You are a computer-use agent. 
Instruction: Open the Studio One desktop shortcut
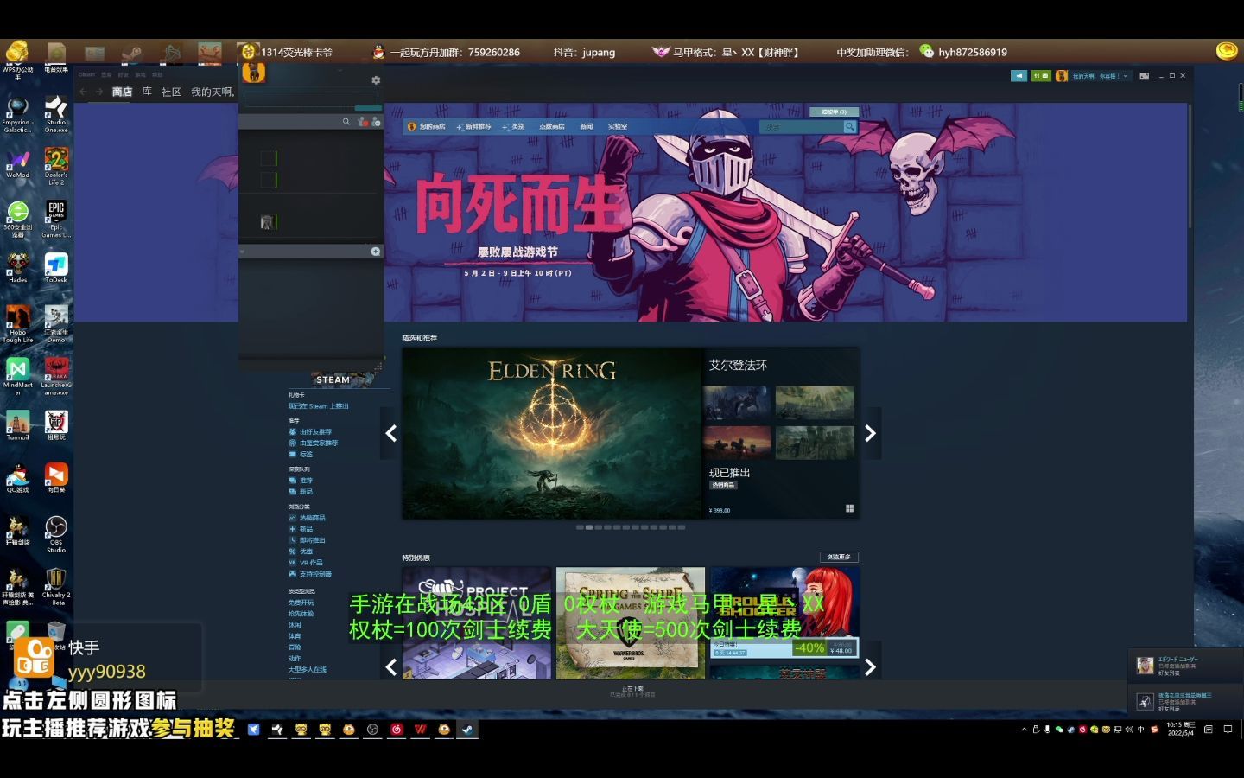(56, 113)
